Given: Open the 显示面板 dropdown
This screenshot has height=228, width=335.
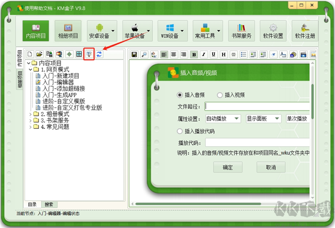Looking at the screenshot, I should tap(264, 118).
